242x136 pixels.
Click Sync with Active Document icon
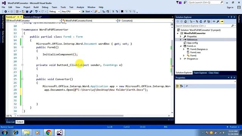click(197, 22)
